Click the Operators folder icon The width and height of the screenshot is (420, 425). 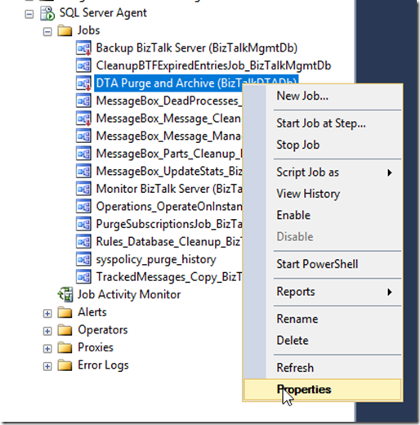point(65,330)
